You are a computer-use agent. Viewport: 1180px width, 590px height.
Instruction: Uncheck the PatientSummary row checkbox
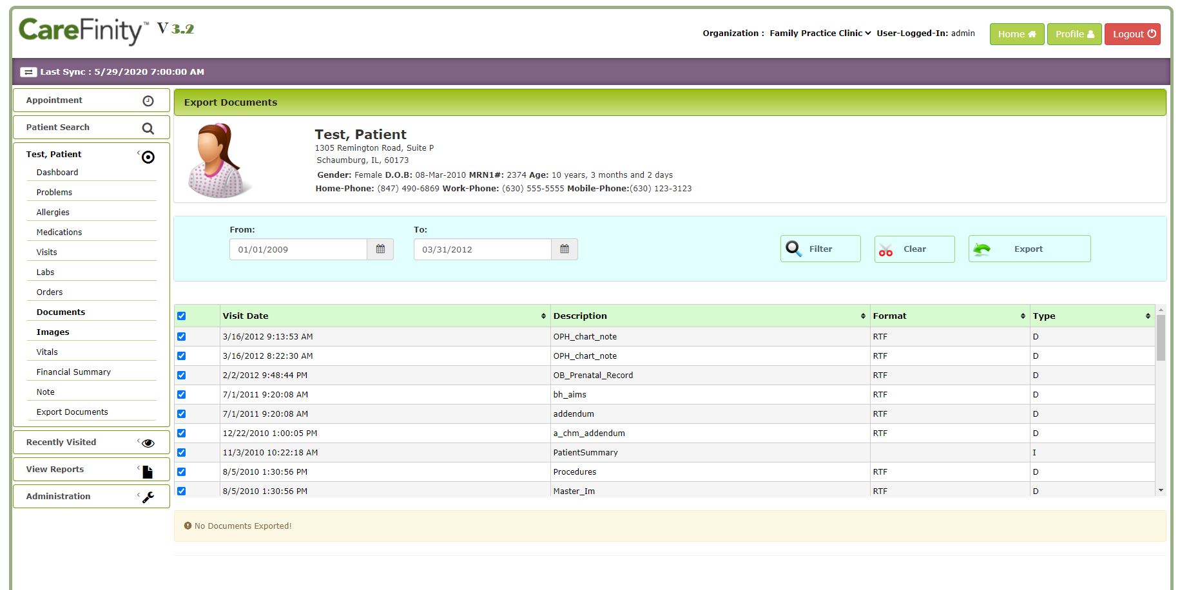pyautogui.click(x=181, y=452)
